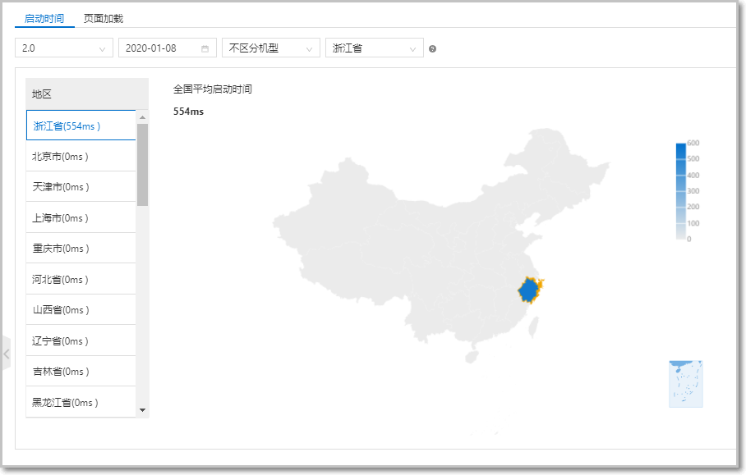
Task: Click Taiwan island on the map
Action: (533, 327)
